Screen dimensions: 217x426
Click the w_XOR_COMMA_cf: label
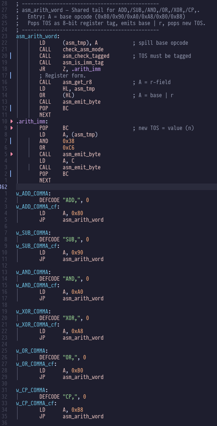(x=38, y=324)
